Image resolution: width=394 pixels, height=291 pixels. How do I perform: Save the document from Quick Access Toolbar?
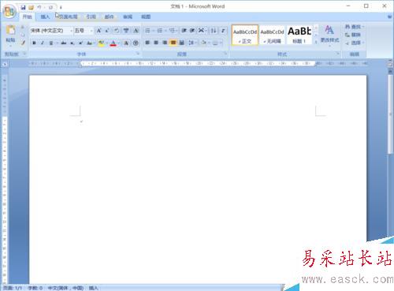23,7
